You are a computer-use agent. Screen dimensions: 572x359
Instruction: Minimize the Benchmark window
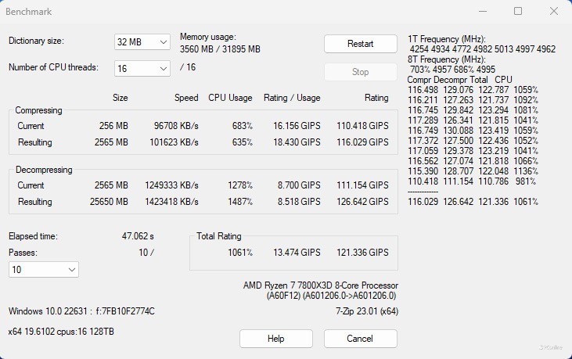482,12
